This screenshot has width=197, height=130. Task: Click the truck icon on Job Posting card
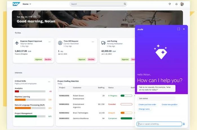click(103, 43)
